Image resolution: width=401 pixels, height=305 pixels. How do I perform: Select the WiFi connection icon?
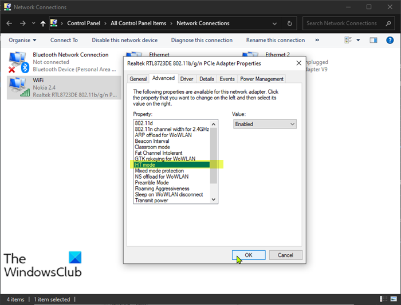19,87
